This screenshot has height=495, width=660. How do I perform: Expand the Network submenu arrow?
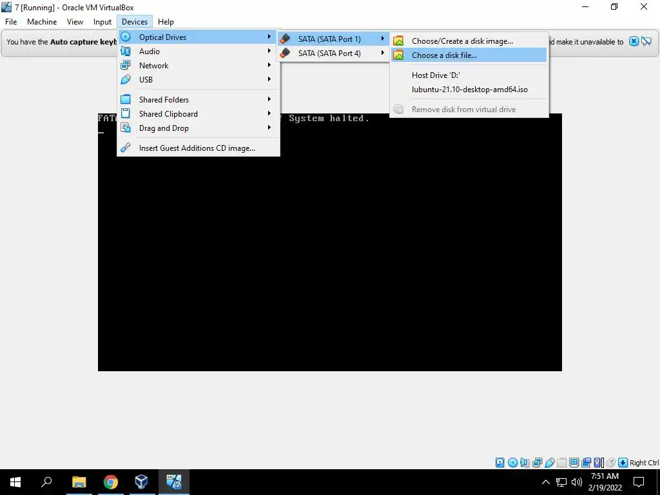269,65
